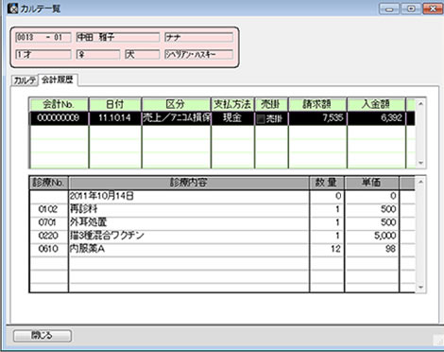Click the 会計No. column header

coord(59,104)
